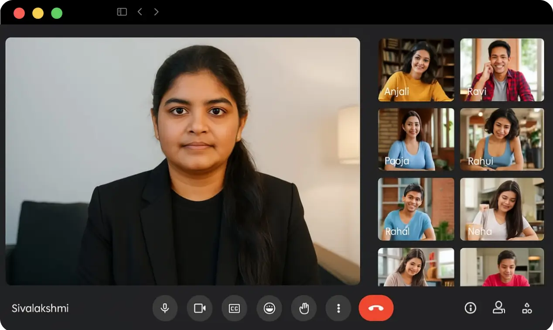Raise your hand
Viewport: 553px width, 330px height.
tap(304, 308)
